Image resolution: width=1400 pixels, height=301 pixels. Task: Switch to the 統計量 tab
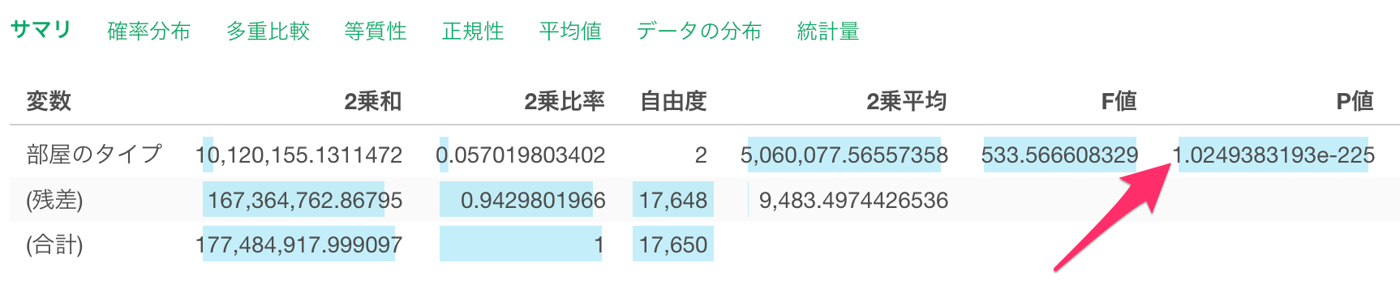828,31
